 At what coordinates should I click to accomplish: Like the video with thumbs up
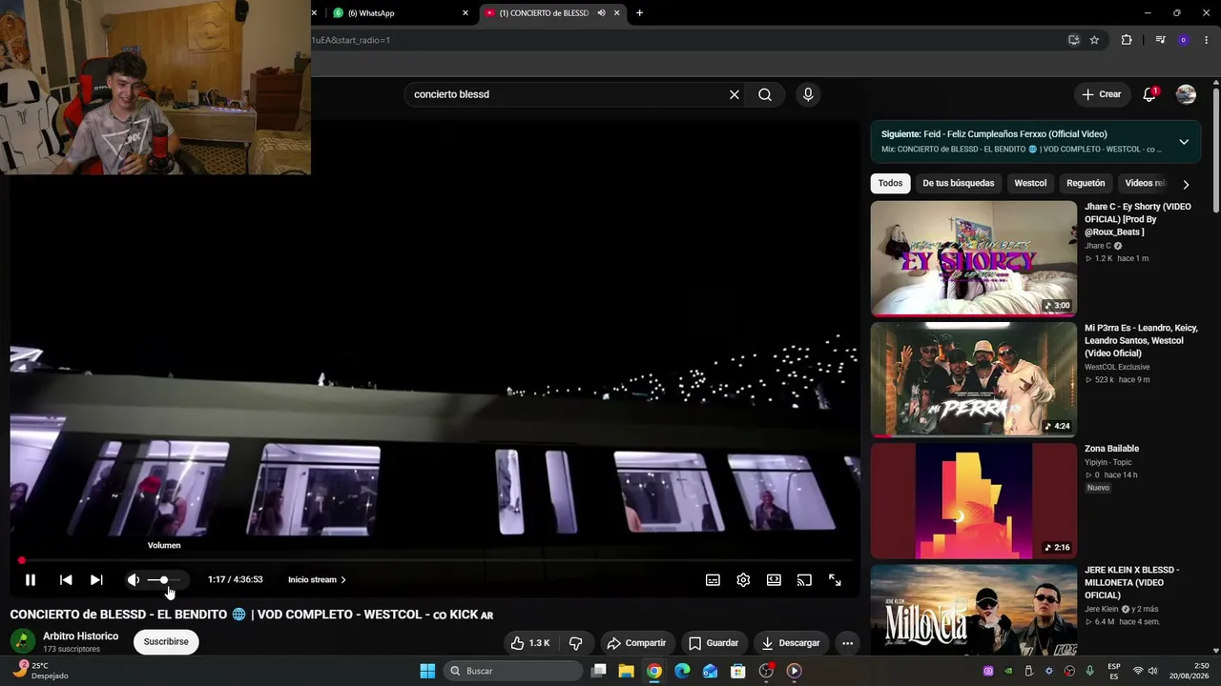pyautogui.click(x=529, y=643)
